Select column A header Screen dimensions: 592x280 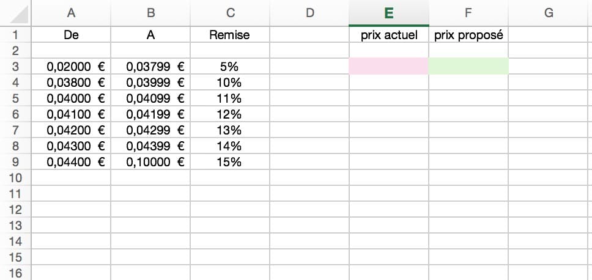(x=71, y=13)
